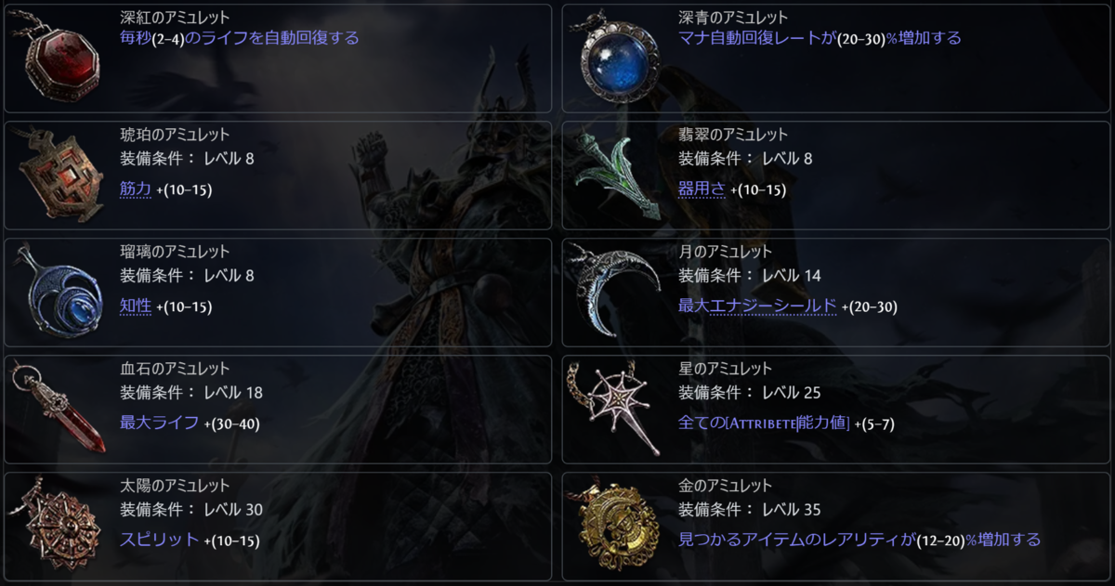Viewport: 1115px width, 586px height.
Task: Click the 深紅のアミュレット item title
Action: [176, 18]
